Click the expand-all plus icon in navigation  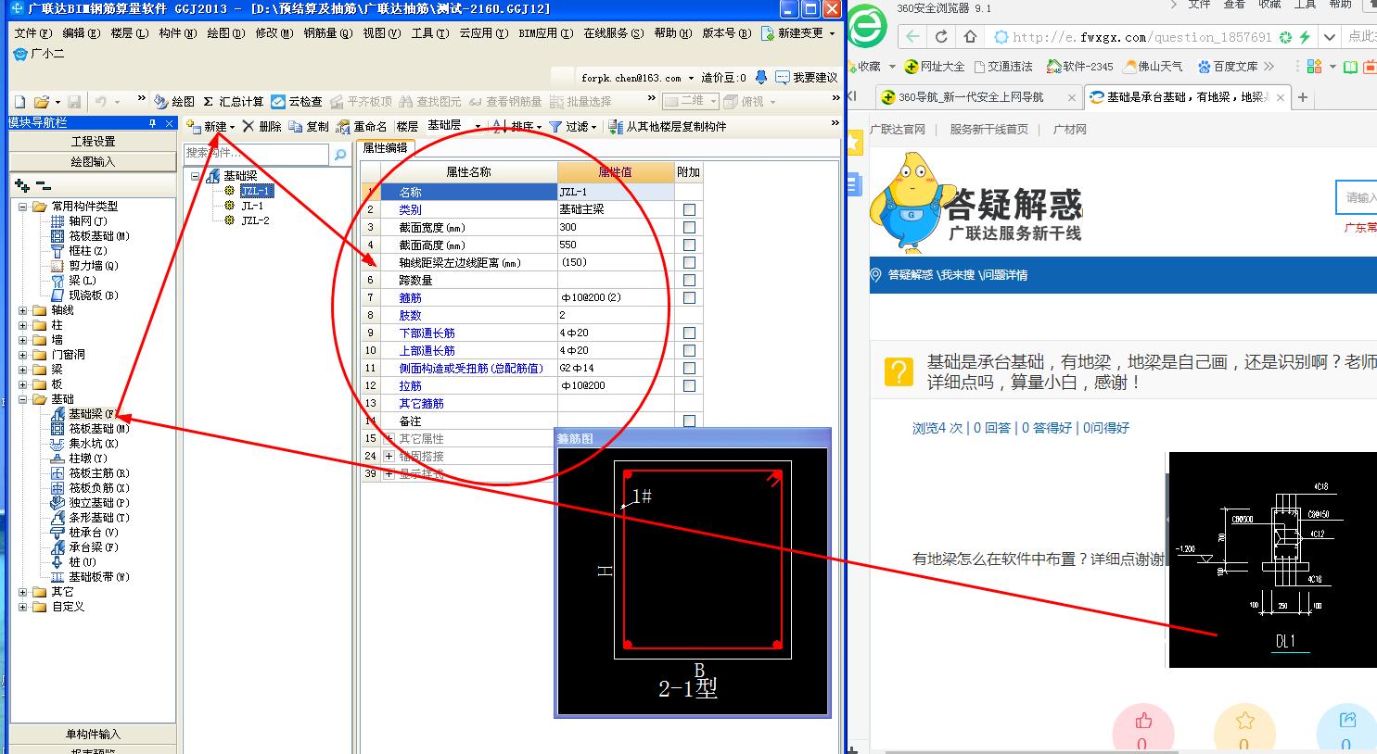coord(23,186)
